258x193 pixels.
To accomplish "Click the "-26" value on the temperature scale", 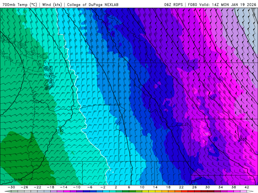I will click(x=25, y=187).
